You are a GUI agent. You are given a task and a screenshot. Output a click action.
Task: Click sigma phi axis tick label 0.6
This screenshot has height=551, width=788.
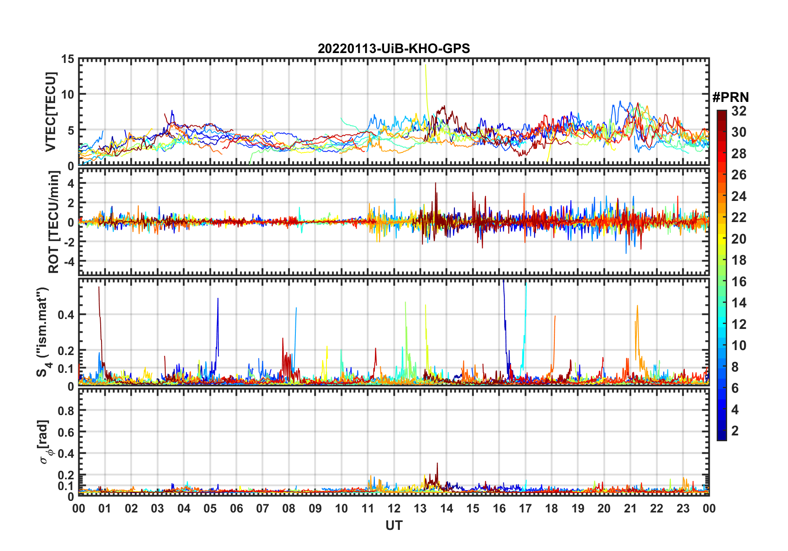coord(66,433)
